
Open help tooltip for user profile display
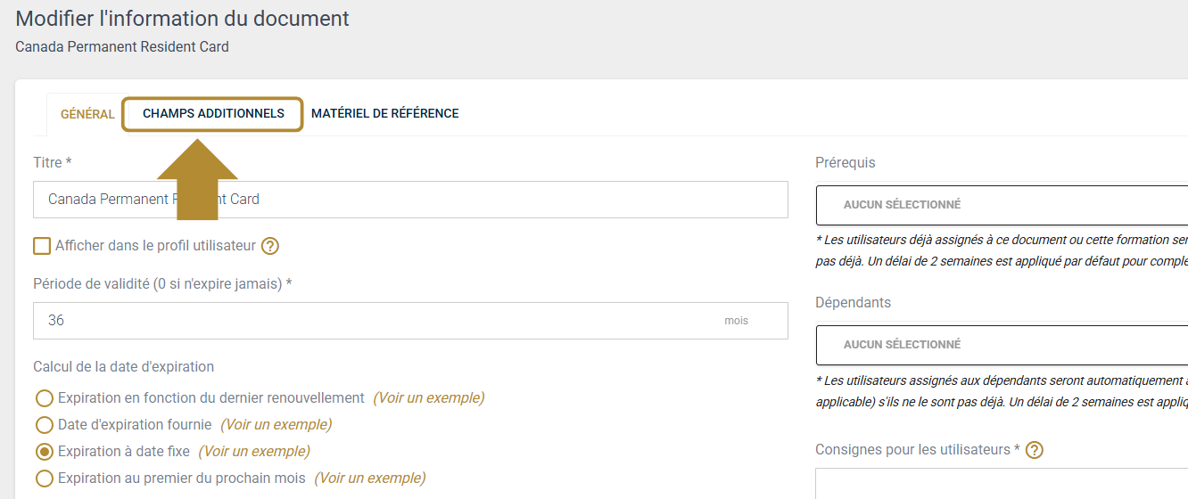(x=270, y=246)
